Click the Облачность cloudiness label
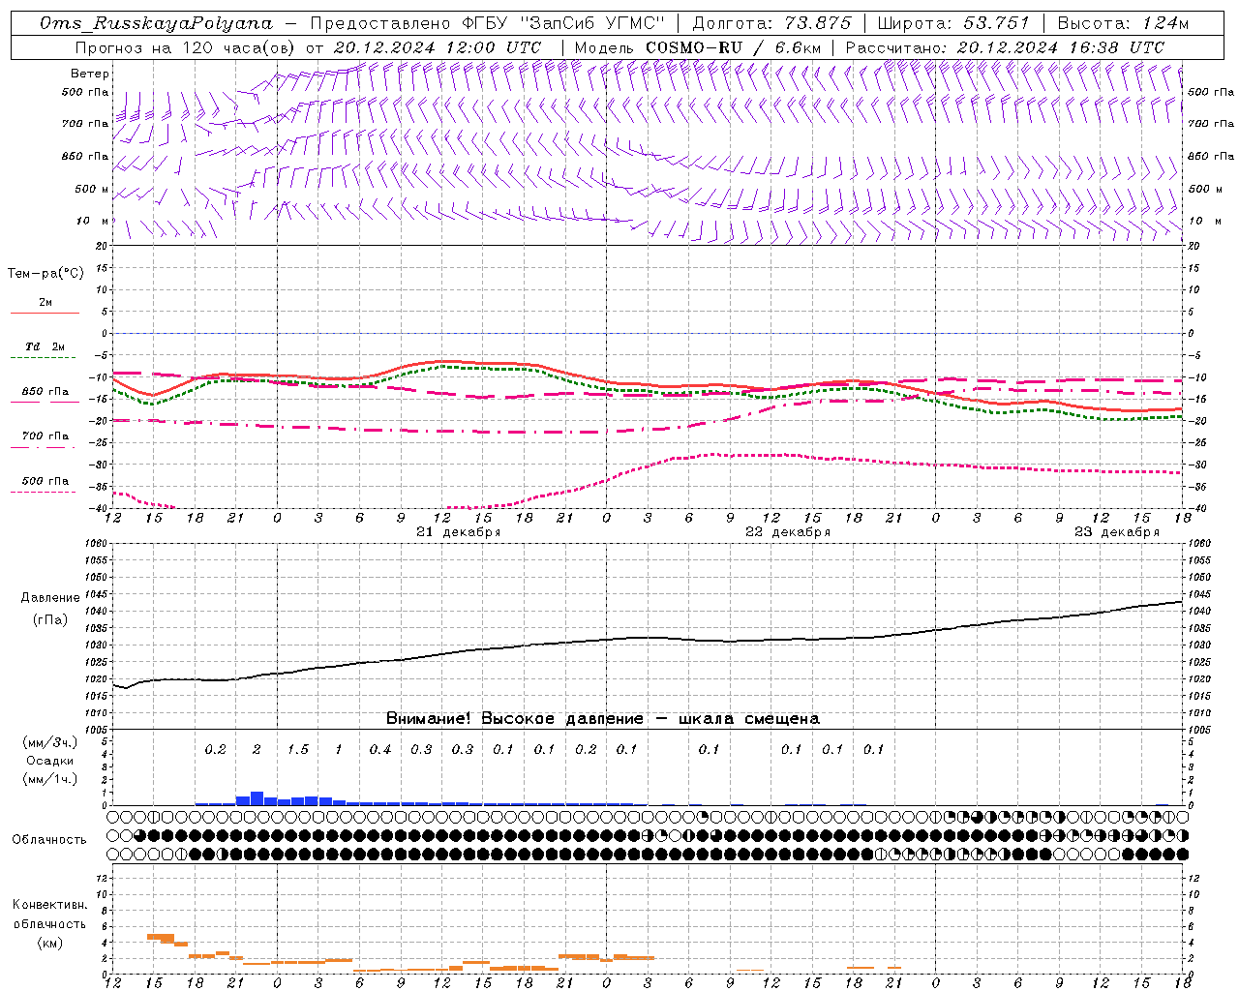This screenshot has width=1239, height=991. click(x=49, y=840)
